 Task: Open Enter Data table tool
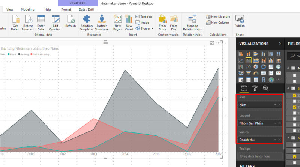click(41, 23)
